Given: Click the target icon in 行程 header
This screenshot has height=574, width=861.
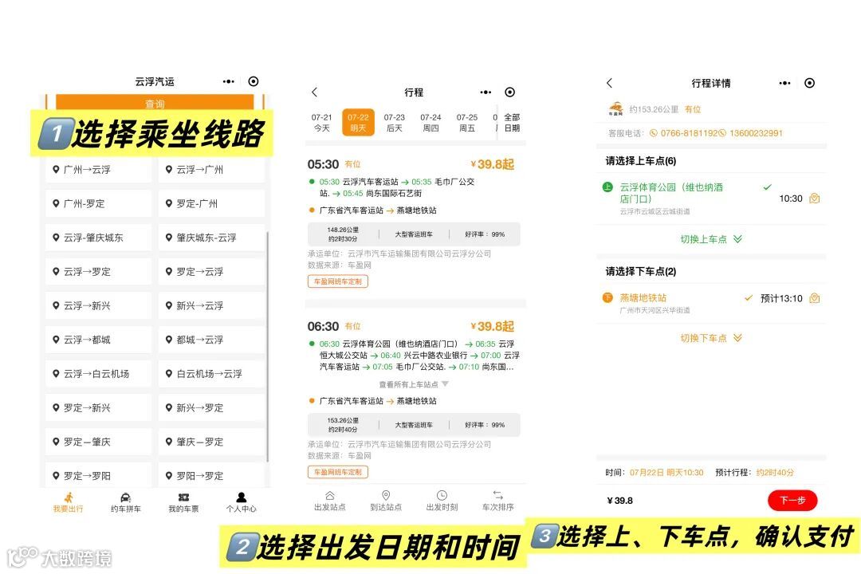Looking at the screenshot, I should coord(510,92).
